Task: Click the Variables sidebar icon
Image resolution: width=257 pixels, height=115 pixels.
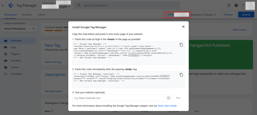Action: (x=6, y=60)
